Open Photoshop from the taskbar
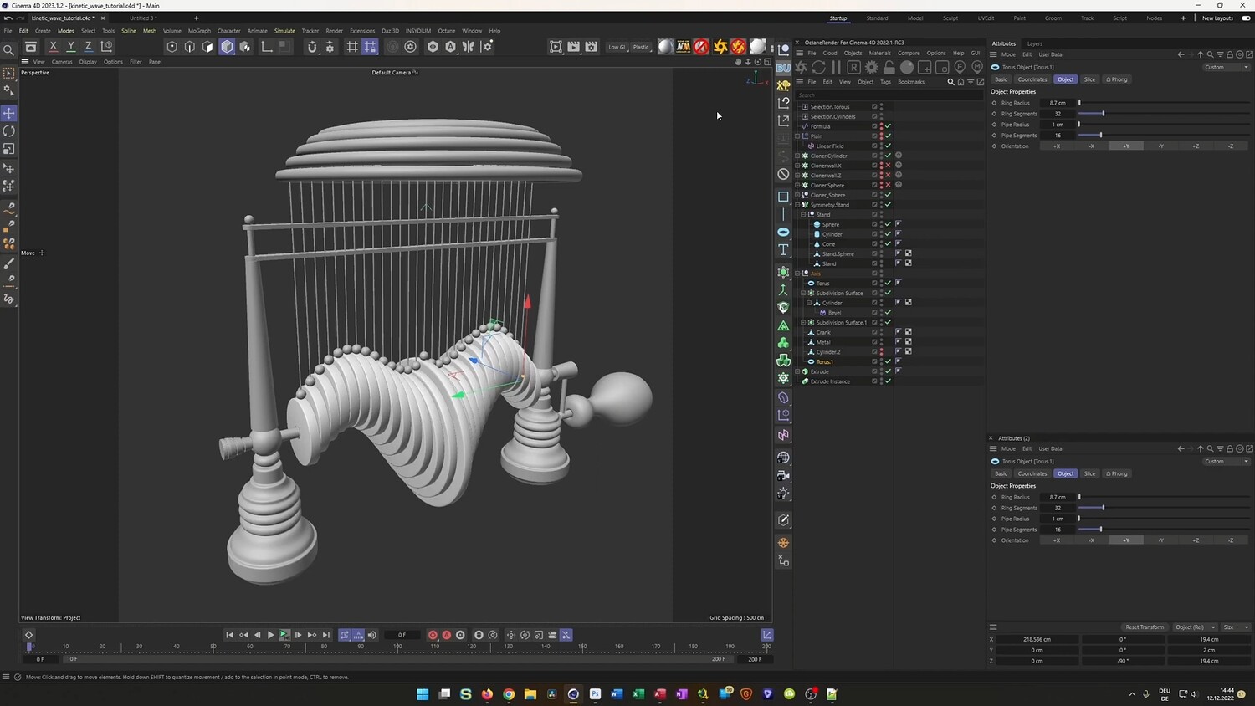Screen dimensions: 1255x706 595,694
